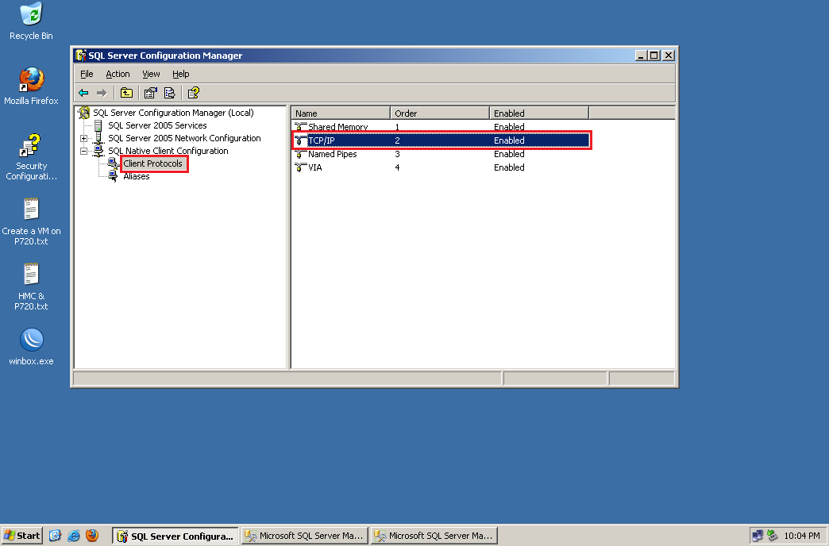Image resolution: width=829 pixels, height=546 pixels.
Task: Launch Internet Explorer from quick launch
Action: (x=74, y=536)
